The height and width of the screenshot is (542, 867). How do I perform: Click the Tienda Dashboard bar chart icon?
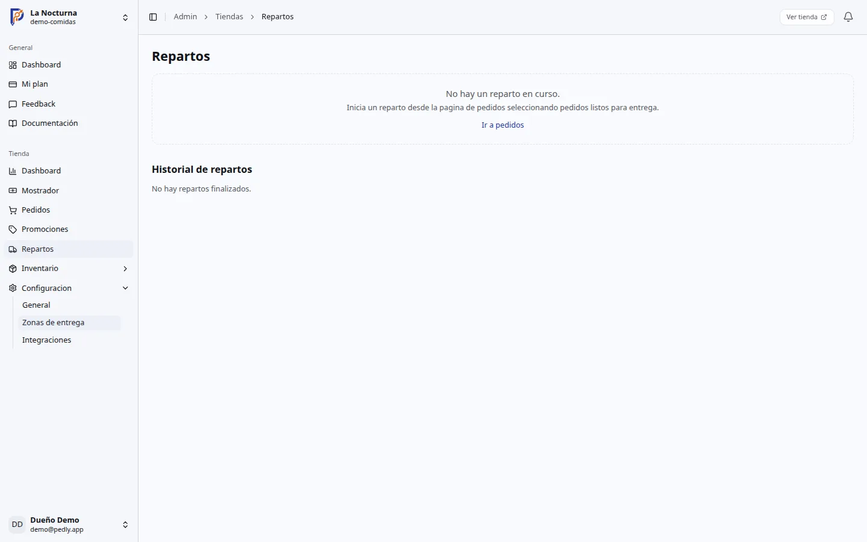click(x=13, y=171)
